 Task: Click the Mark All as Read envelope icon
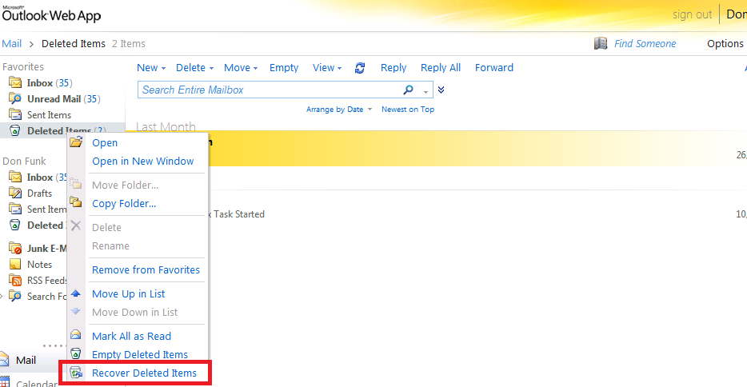click(x=77, y=336)
